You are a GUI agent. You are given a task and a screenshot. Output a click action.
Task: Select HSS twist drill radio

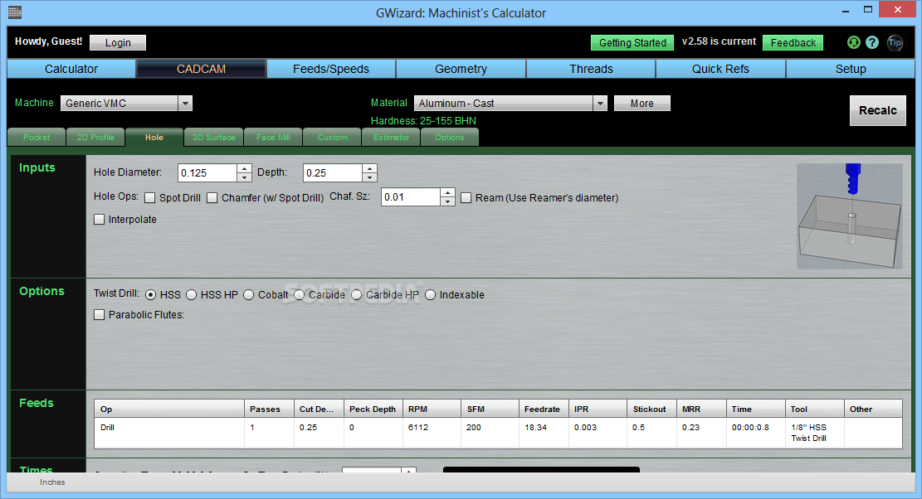coord(150,295)
